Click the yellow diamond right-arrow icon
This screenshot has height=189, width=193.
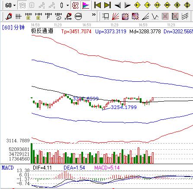tap(147, 5)
